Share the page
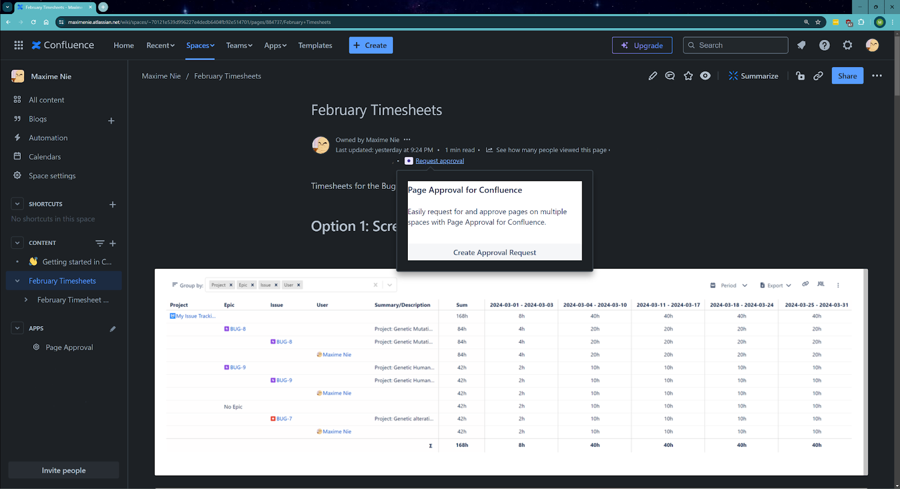 [847, 76]
